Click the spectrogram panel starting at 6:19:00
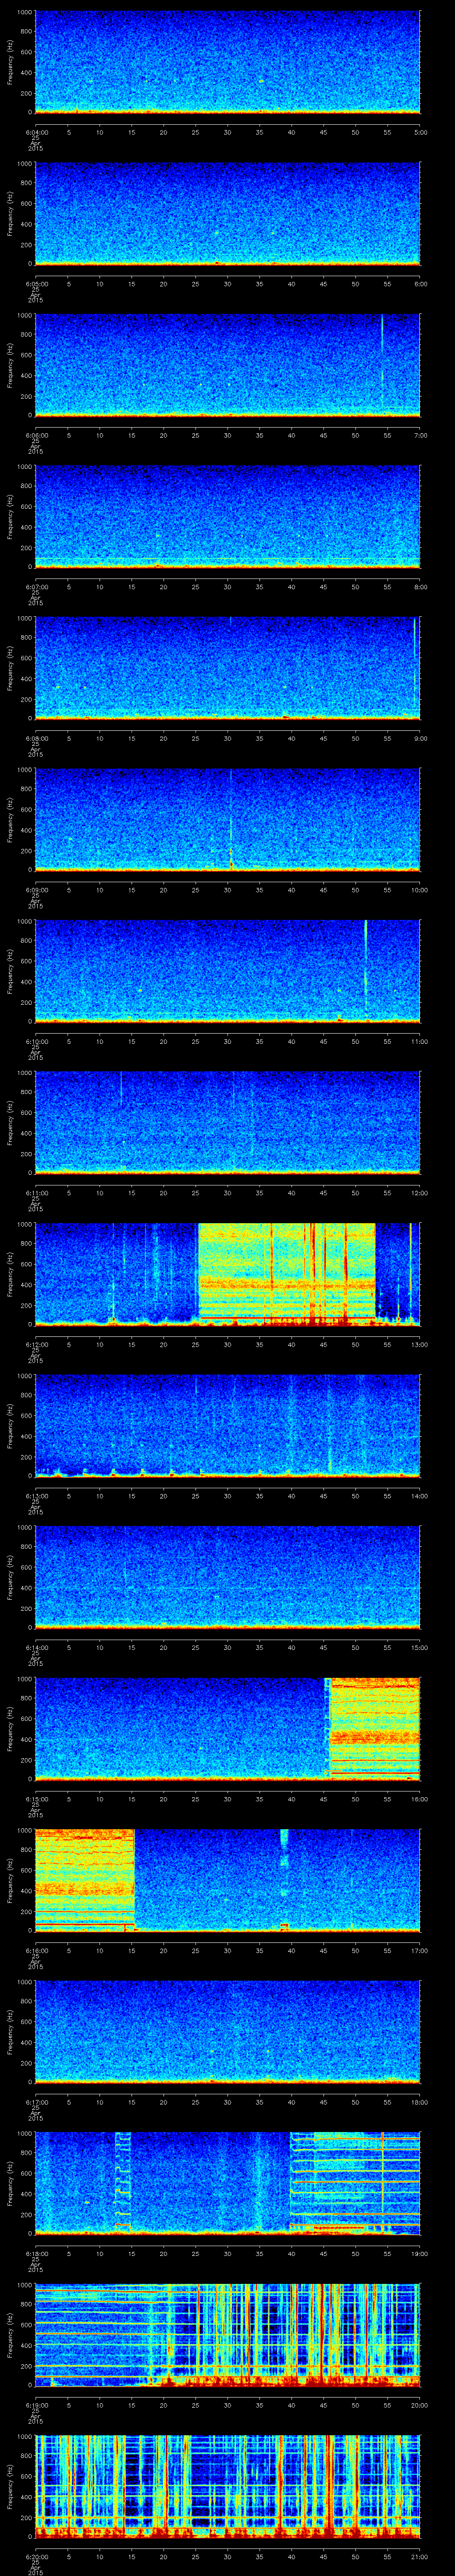 pyautogui.click(x=228, y=2335)
